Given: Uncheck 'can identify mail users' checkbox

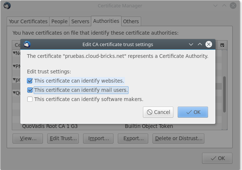Looking at the screenshot, I should pyautogui.click(x=30, y=90).
